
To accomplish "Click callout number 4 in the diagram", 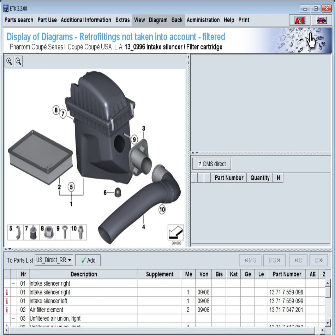I will pos(144,227).
